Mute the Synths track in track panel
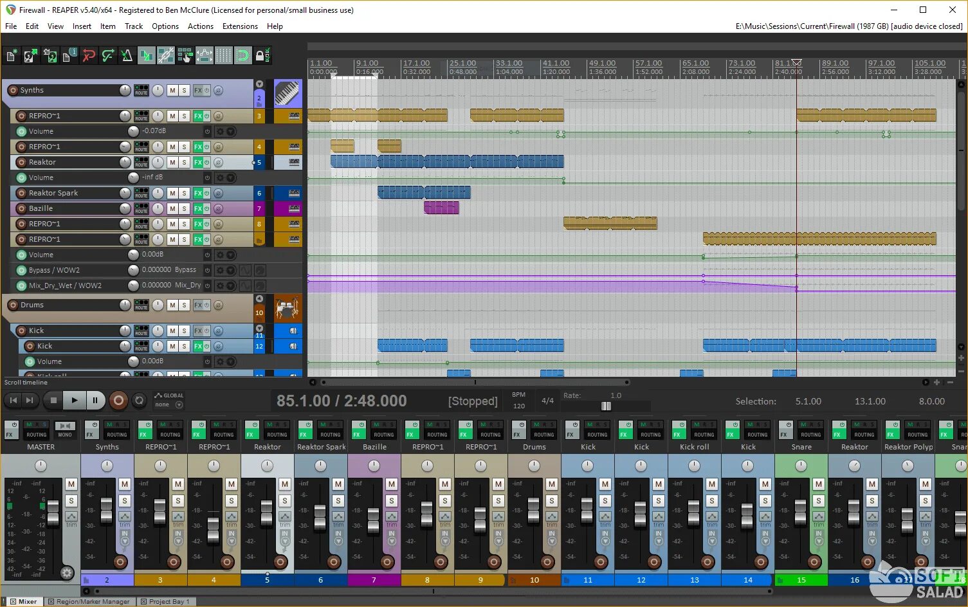This screenshot has width=968, height=607. (172, 91)
